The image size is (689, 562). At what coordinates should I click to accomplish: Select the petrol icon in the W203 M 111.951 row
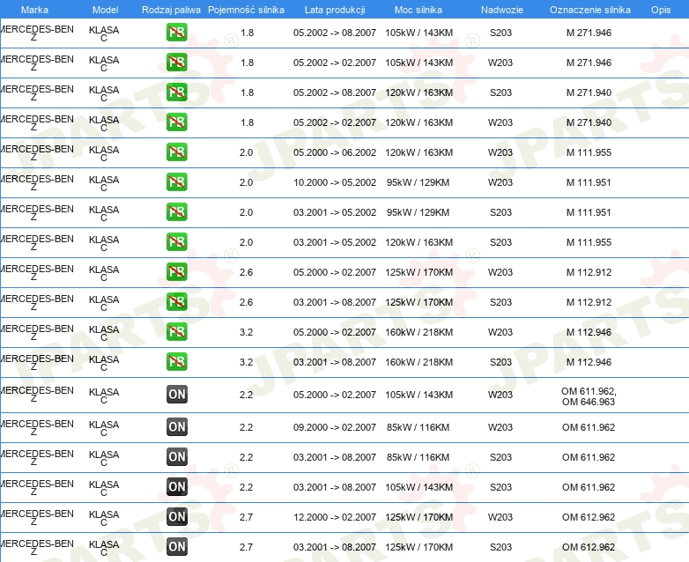[176, 182]
